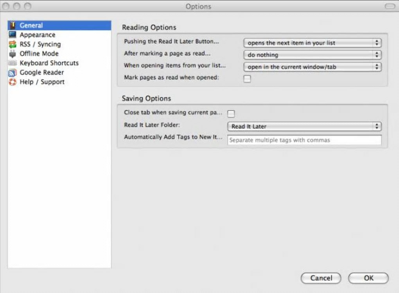Open the Pushing Read It Later Button dropdown
399x293 pixels.
312,43
